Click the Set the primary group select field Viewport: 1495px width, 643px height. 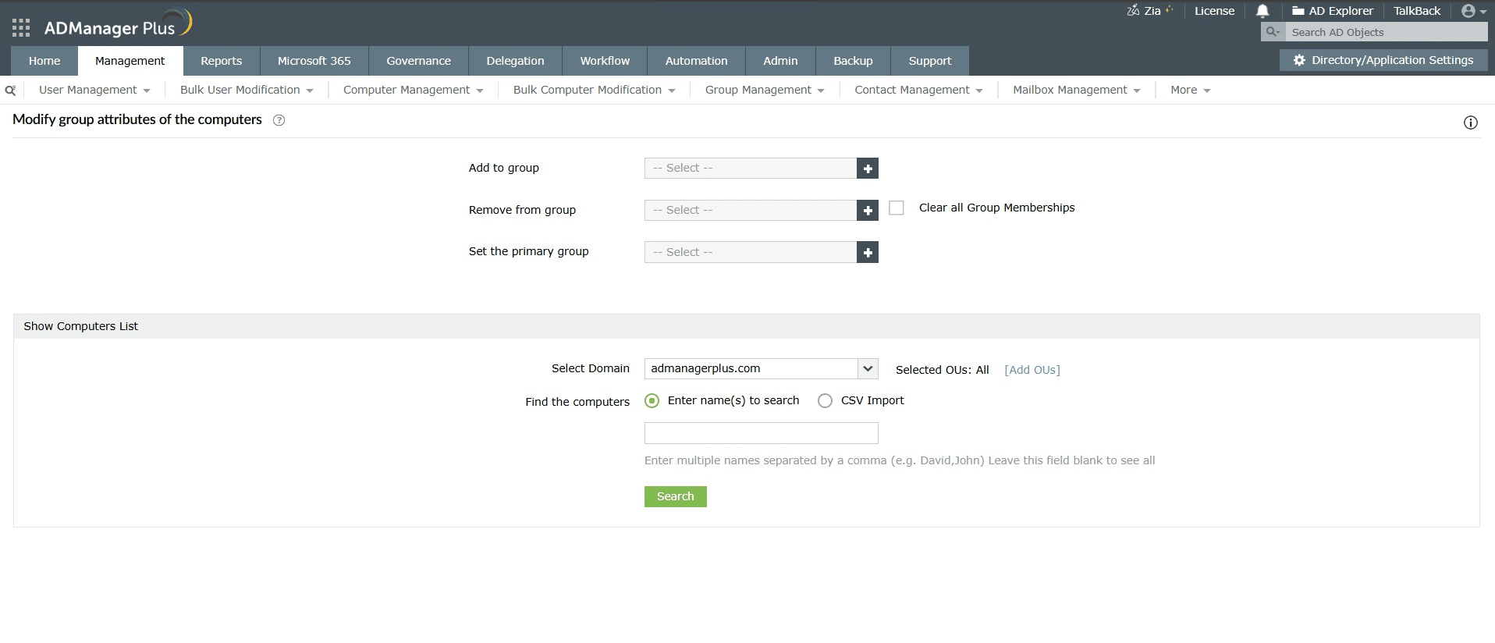pyautogui.click(x=751, y=253)
